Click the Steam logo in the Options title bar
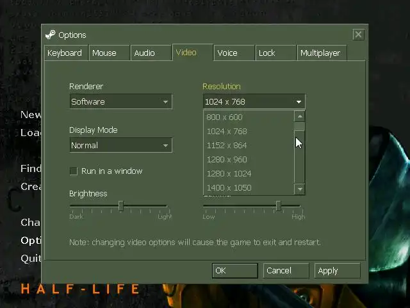Image resolution: width=410 pixels, height=308 pixels. (50, 35)
